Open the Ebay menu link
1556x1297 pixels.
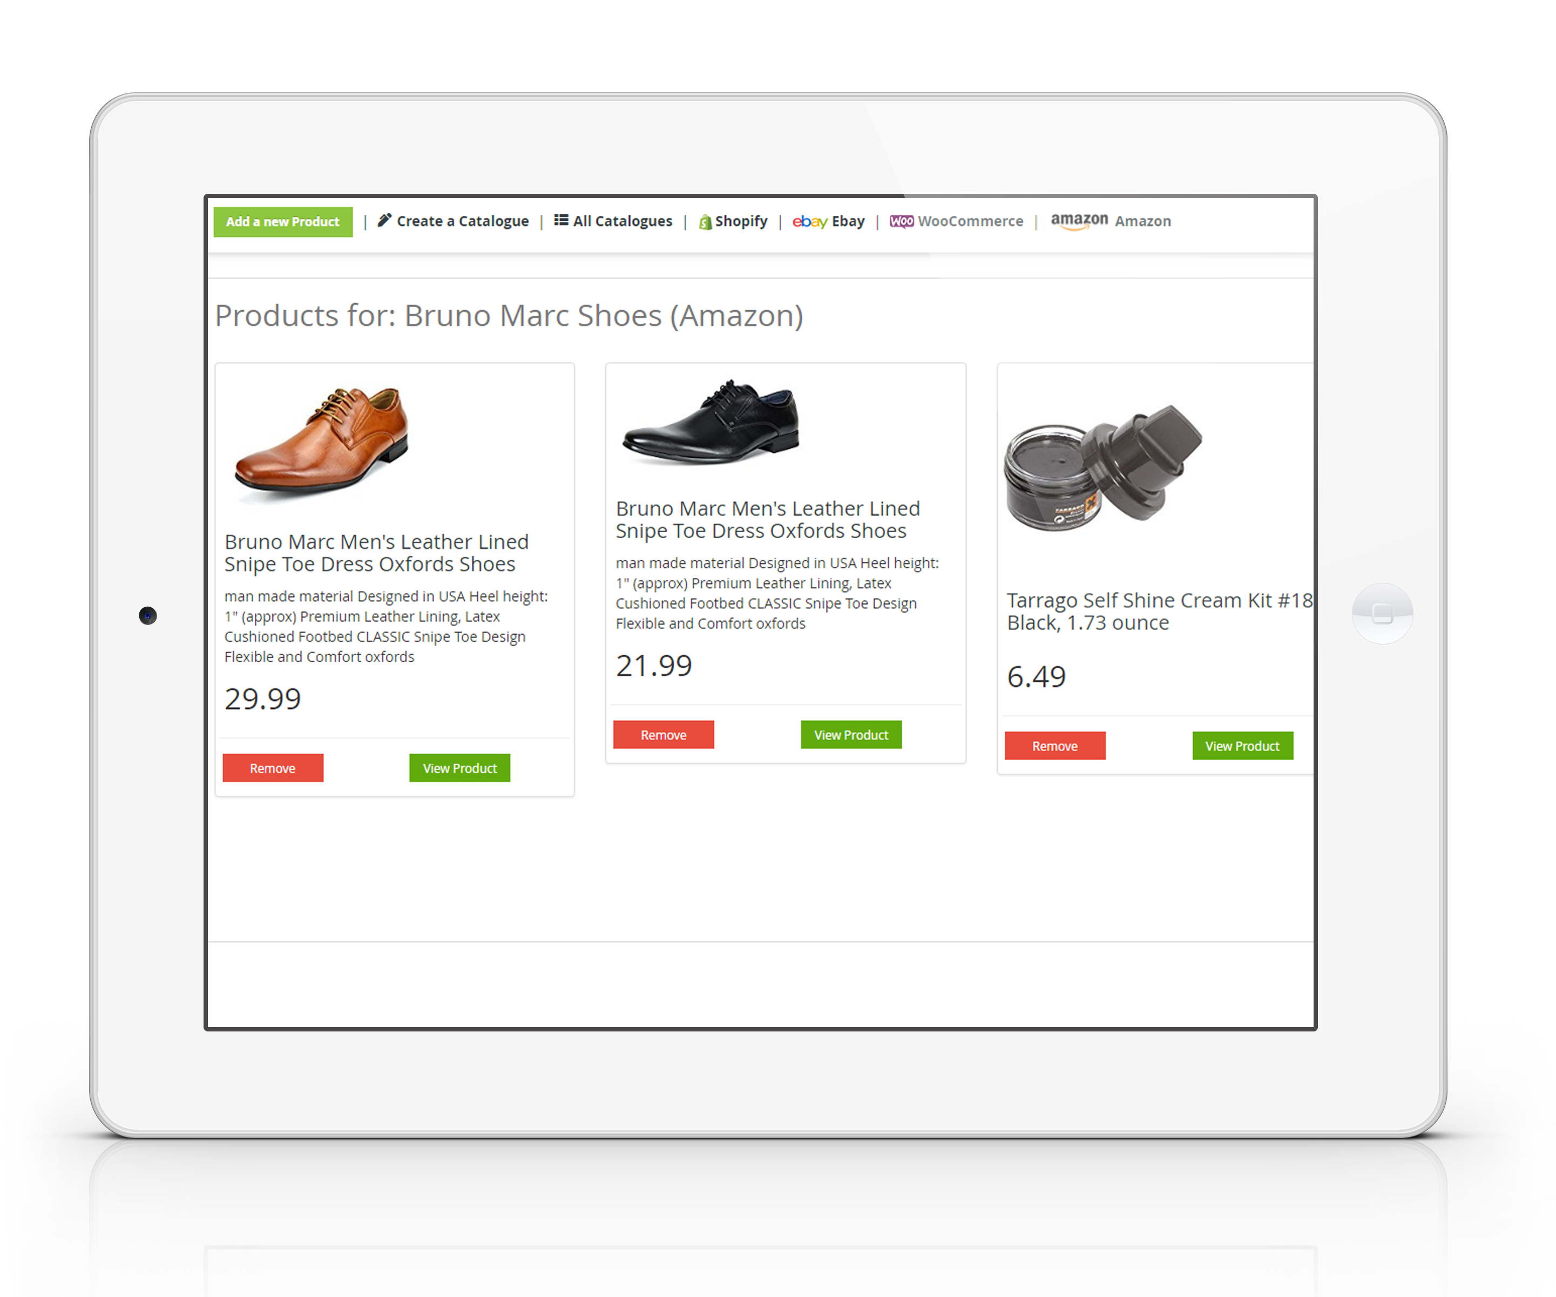point(848,221)
